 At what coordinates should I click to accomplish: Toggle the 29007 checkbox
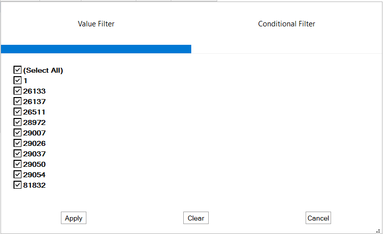[x=17, y=133]
